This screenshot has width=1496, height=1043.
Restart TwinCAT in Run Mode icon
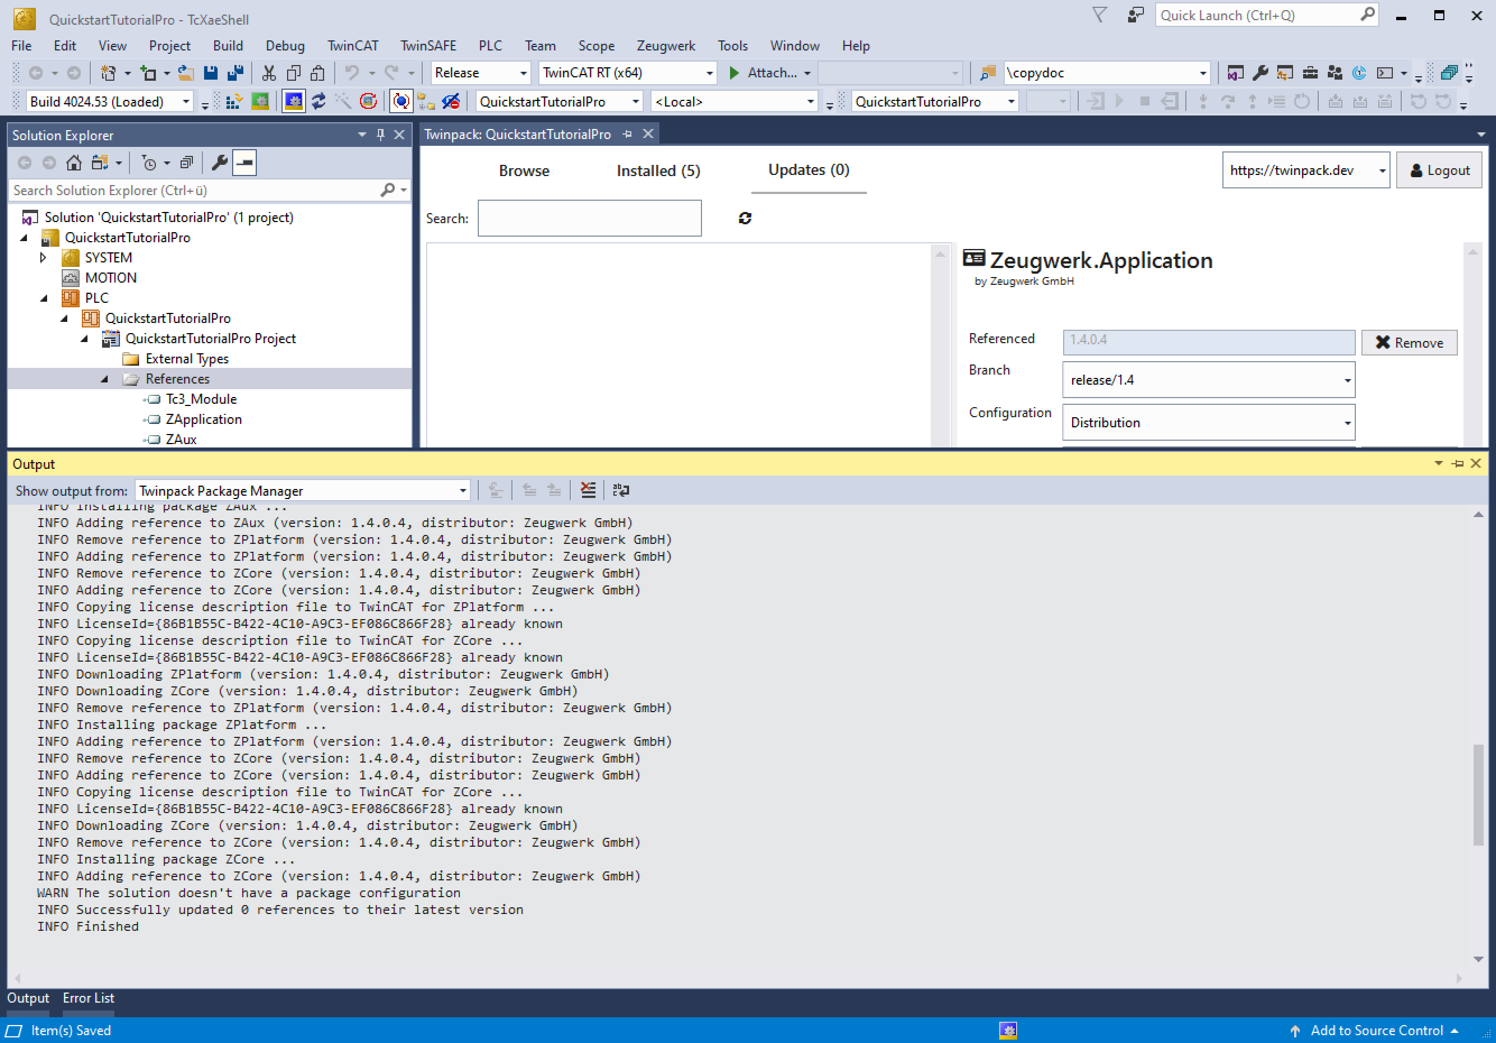click(260, 101)
